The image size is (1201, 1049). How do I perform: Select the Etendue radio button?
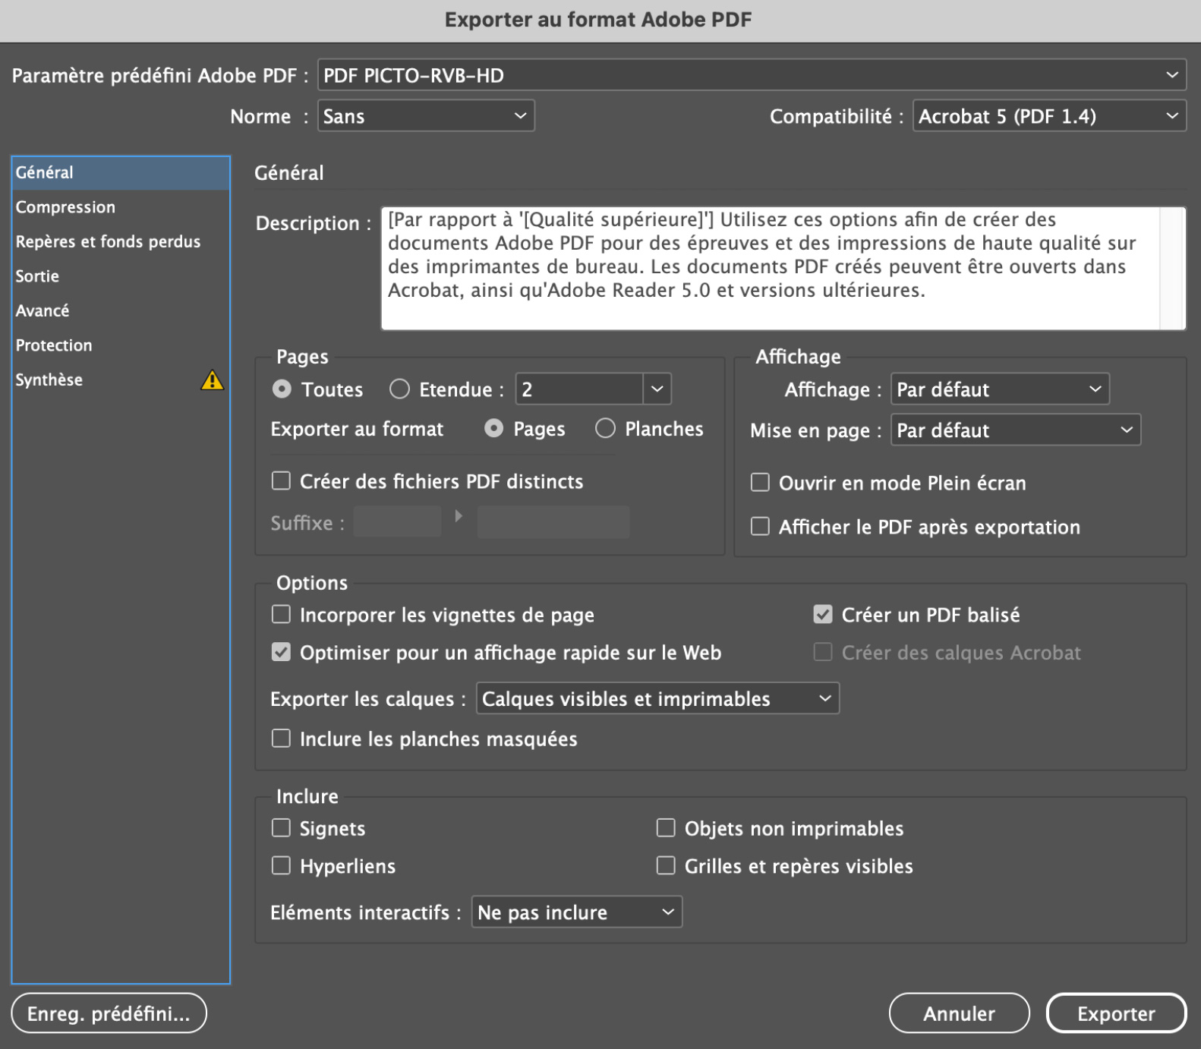(399, 389)
